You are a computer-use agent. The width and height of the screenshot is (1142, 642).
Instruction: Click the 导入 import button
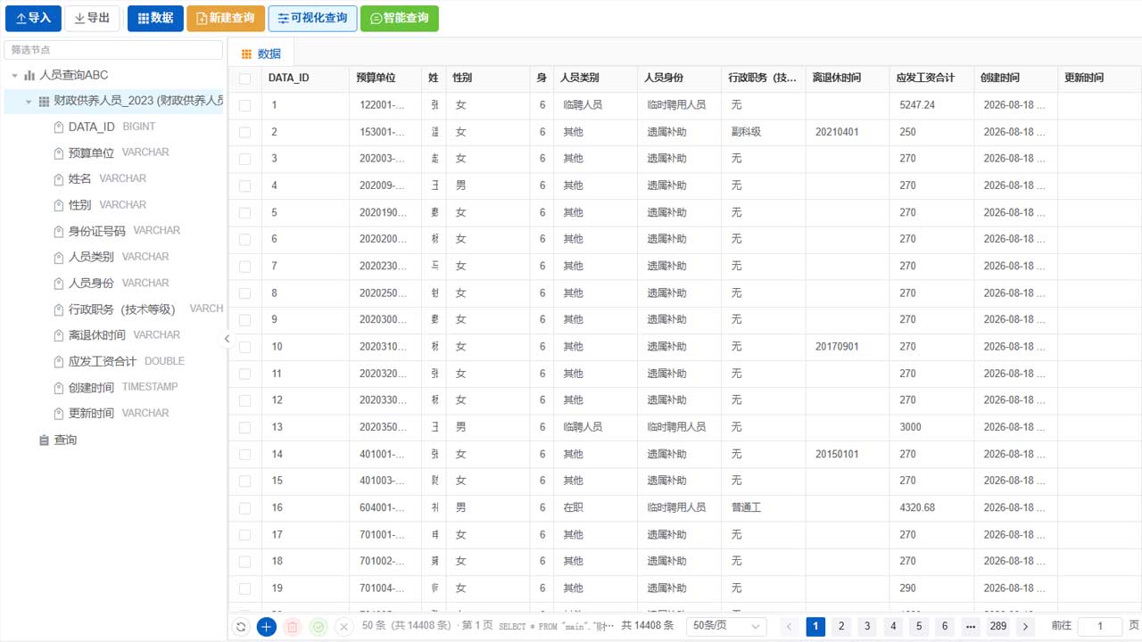click(33, 18)
